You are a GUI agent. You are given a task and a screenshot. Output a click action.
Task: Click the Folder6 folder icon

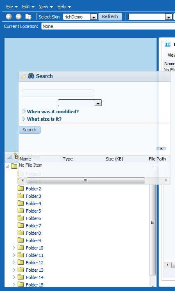pos(20,218)
